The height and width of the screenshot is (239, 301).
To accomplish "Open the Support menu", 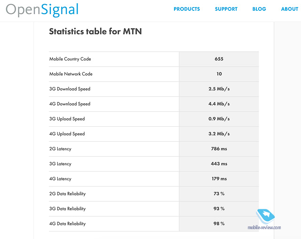I will [226, 9].
